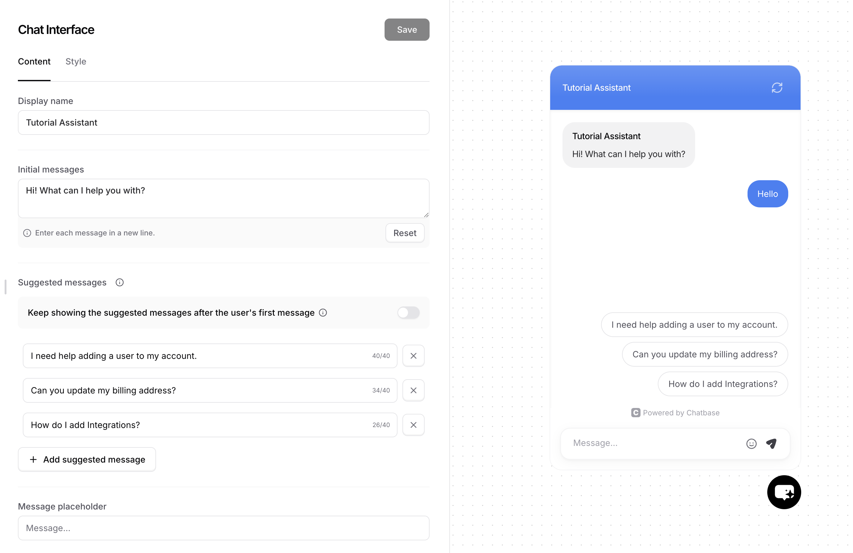Click the Message placeholder input field

223,528
